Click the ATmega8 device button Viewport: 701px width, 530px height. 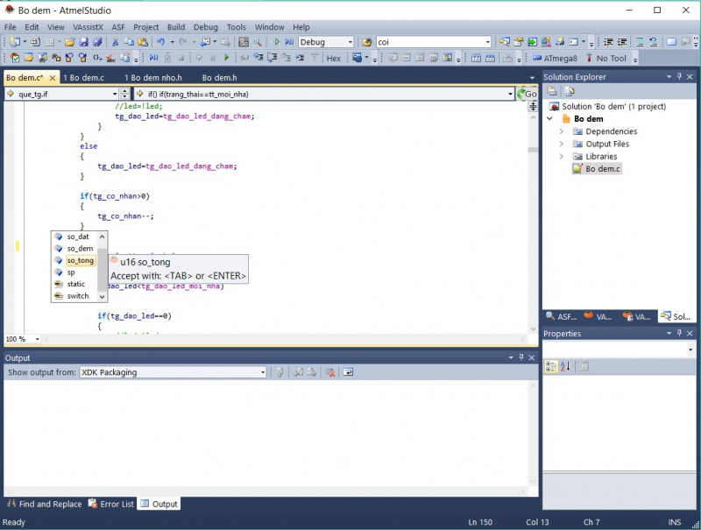[x=555, y=58]
